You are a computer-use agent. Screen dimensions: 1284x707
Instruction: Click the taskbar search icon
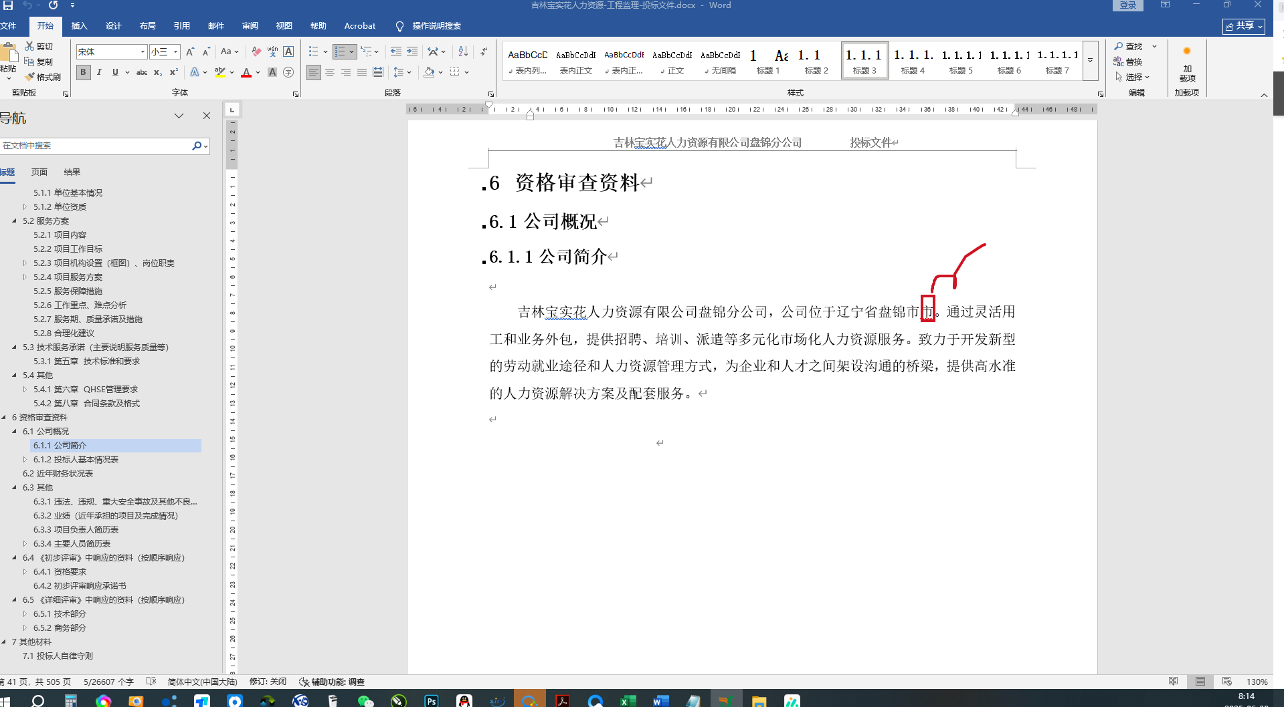point(38,700)
